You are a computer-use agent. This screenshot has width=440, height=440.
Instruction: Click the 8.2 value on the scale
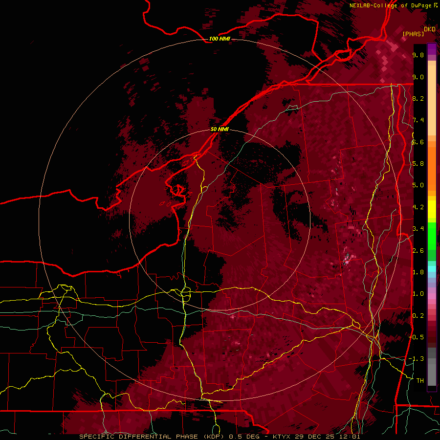point(418,98)
